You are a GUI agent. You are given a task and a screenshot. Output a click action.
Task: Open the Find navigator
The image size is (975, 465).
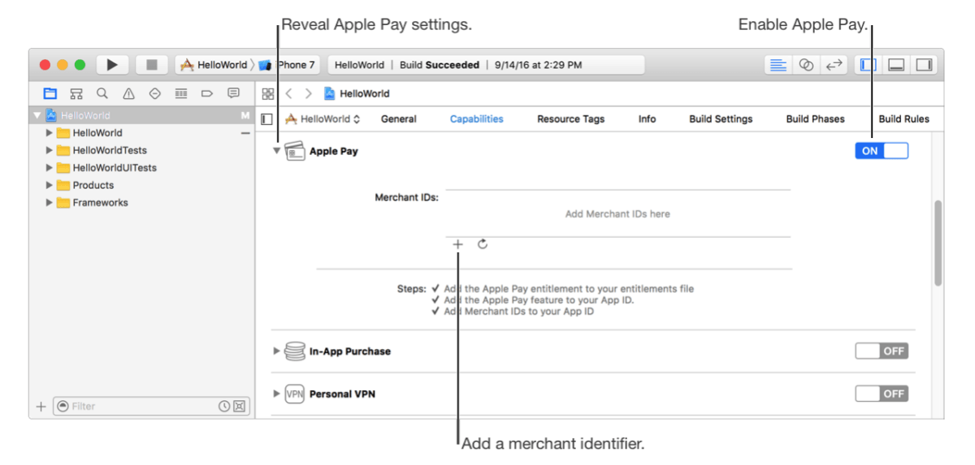102,93
